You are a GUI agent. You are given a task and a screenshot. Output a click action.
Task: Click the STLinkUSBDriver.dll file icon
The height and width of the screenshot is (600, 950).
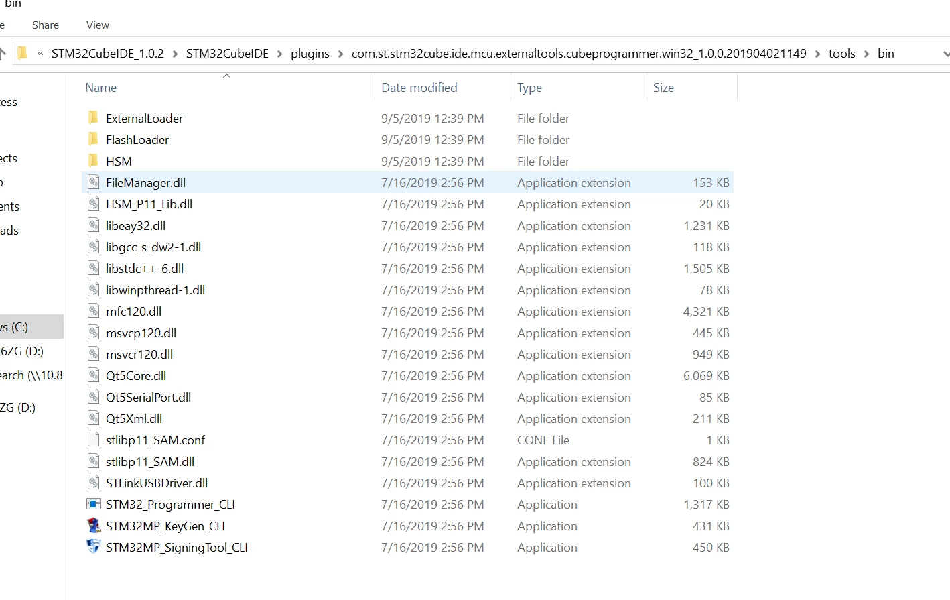click(94, 483)
